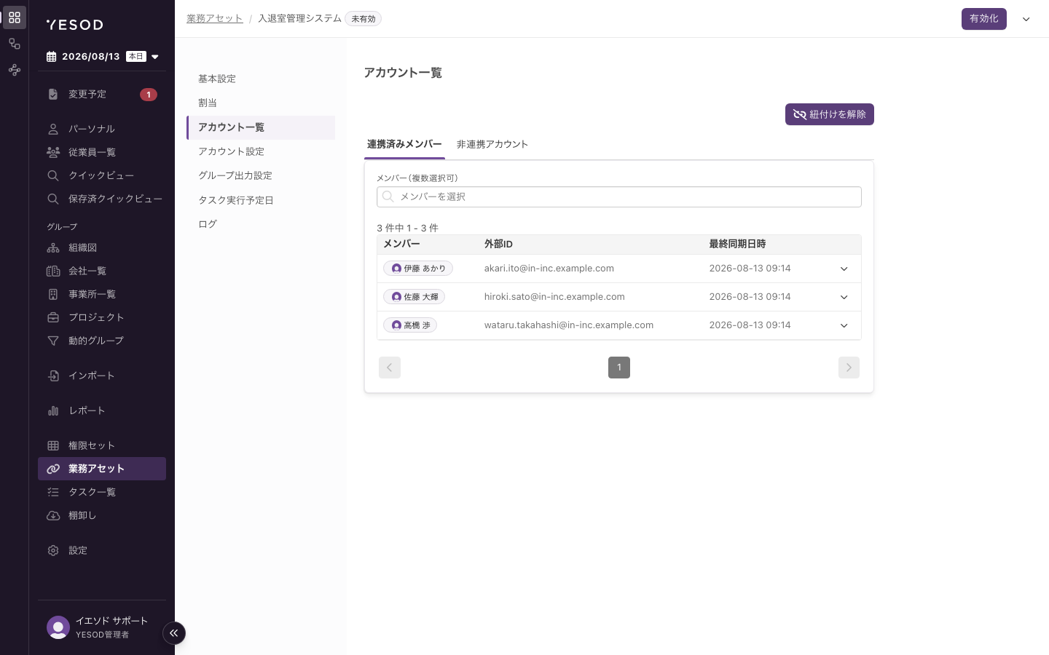The height and width of the screenshot is (655, 1049).
Task: Collapse the sidebar with double-chevron button
Action: 174,633
